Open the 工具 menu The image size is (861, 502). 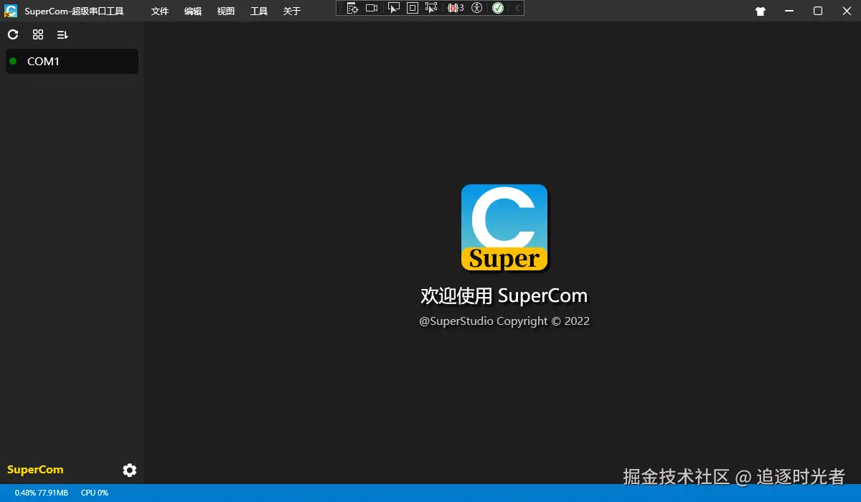pyautogui.click(x=259, y=11)
